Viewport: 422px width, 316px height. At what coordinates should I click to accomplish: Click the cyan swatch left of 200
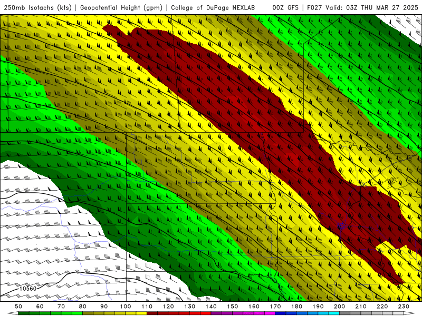point(334,313)
